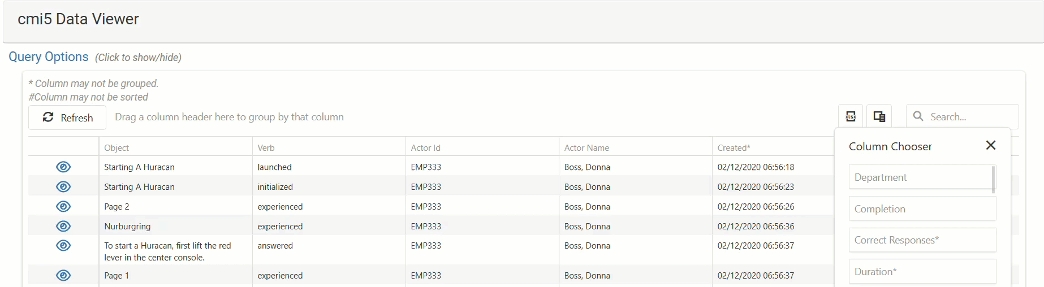Click the Column Chooser scrollbar
1044x287 pixels.
994,179
